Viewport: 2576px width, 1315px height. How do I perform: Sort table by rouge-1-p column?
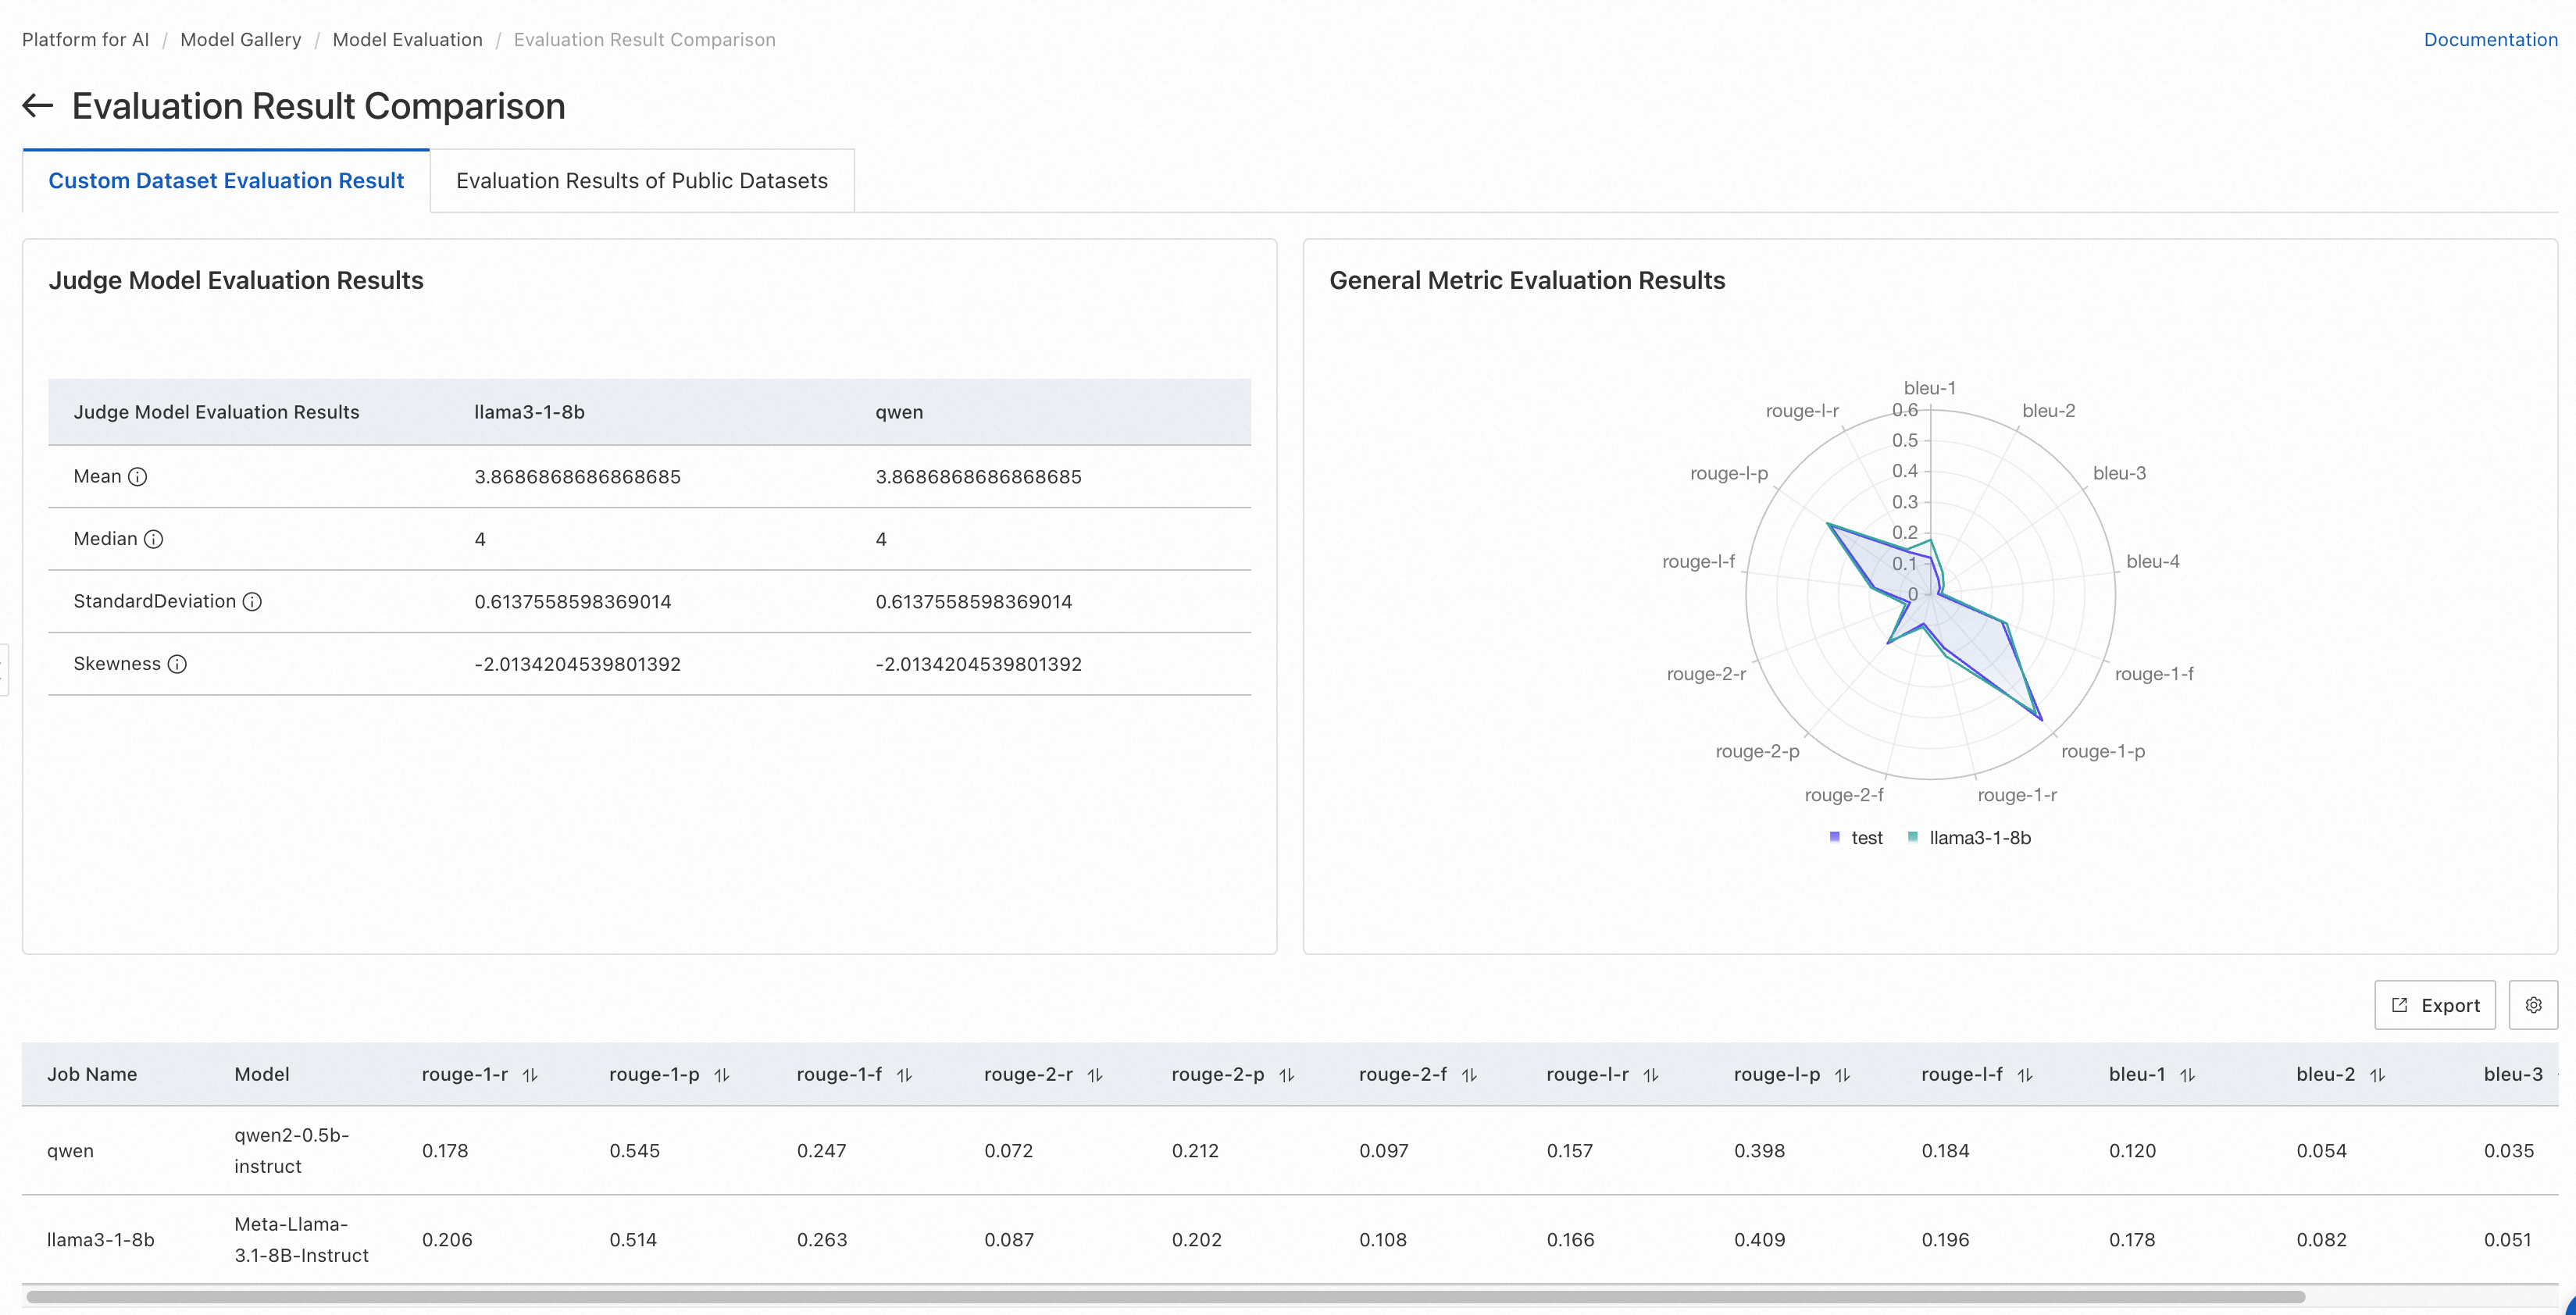pyautogui.click(x=722, y=1075)
